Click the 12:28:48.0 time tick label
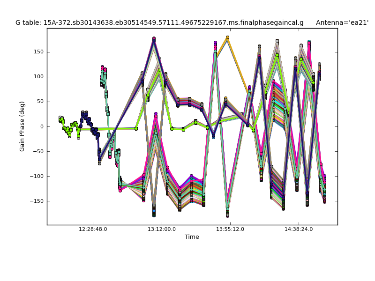 tap(93, 229)
